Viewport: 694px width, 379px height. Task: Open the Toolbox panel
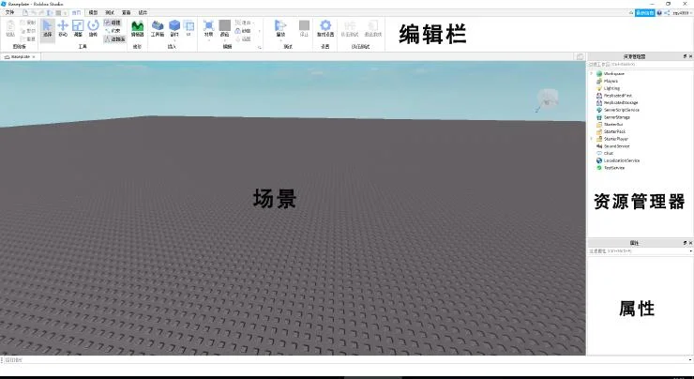(158, 28)
